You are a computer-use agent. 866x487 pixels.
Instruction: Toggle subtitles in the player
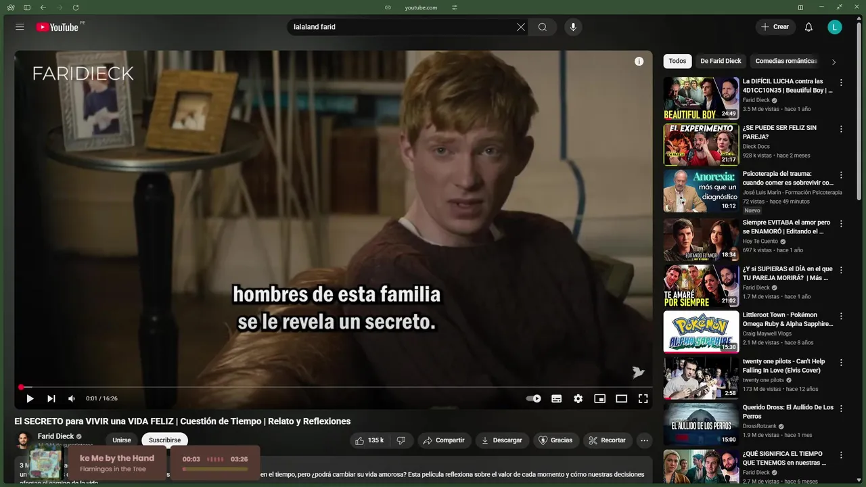tap(556, 399)
